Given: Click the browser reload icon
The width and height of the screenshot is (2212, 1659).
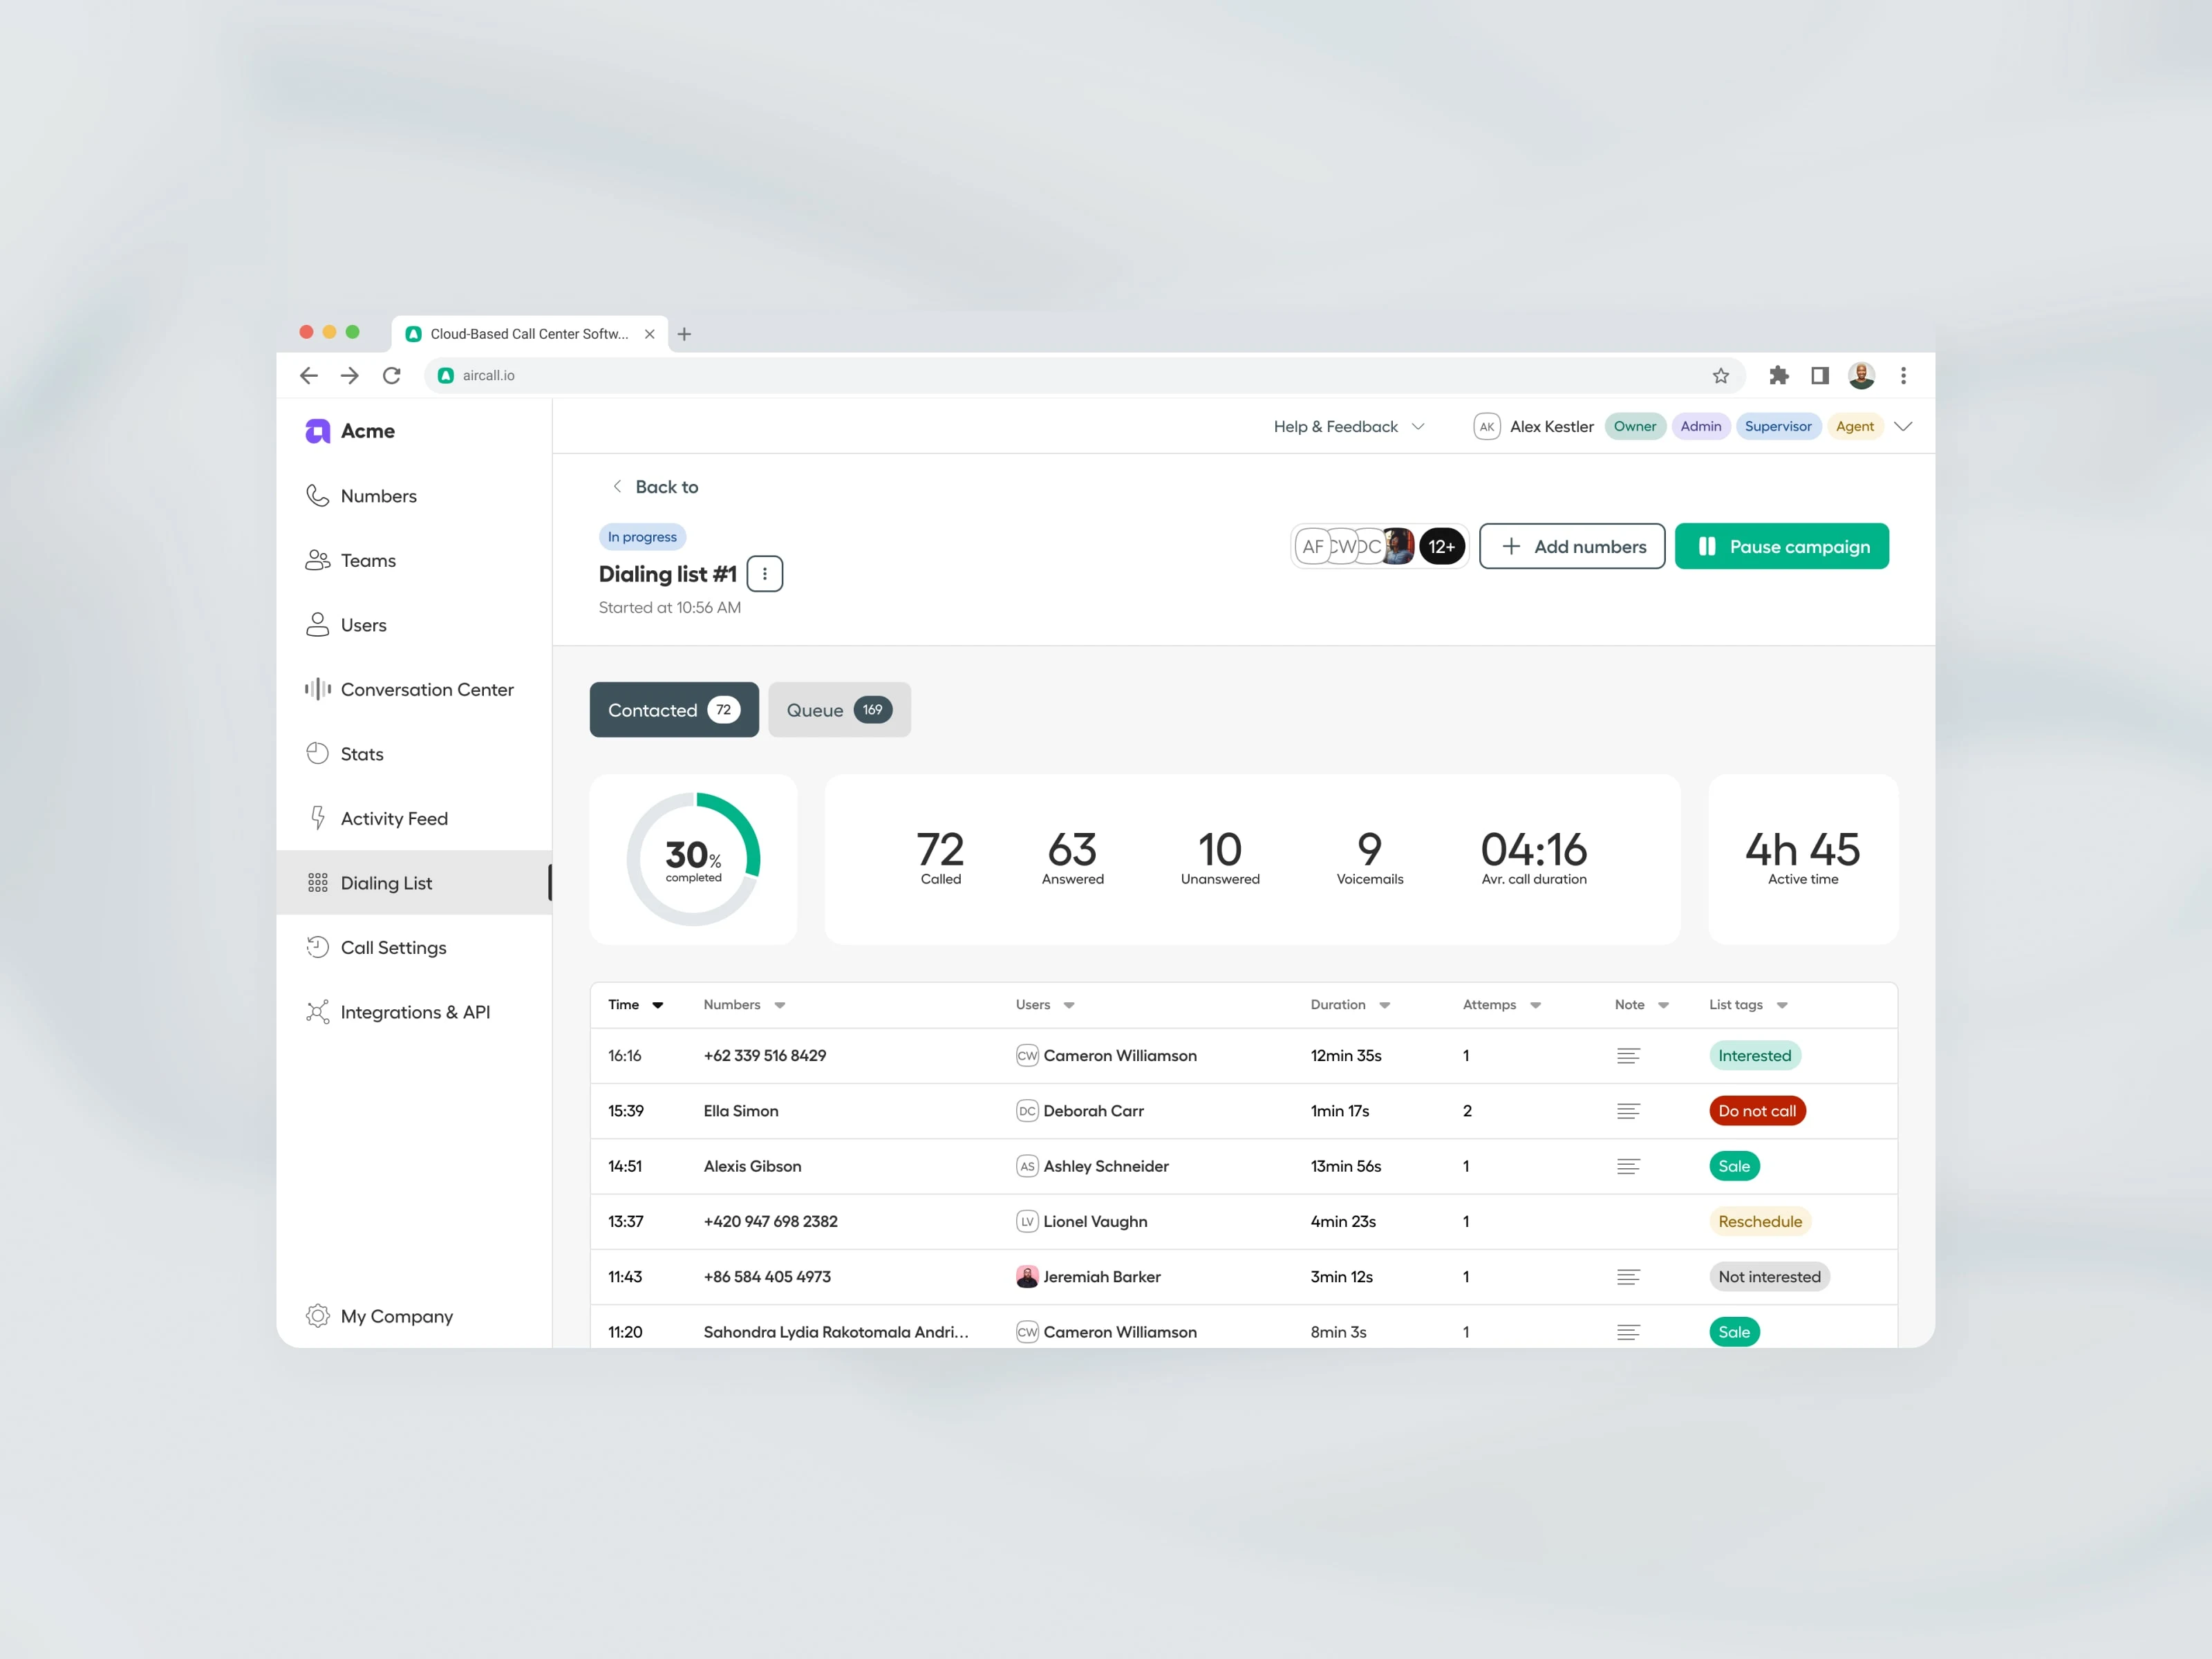Looking at the screenshot, I should pyautogui.click(x=391, y=375).
